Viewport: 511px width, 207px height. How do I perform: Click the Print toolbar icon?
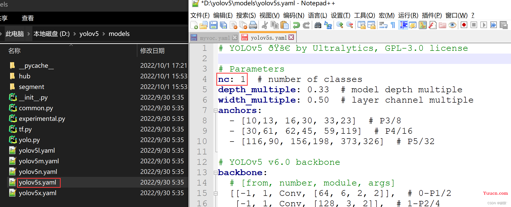253,25
